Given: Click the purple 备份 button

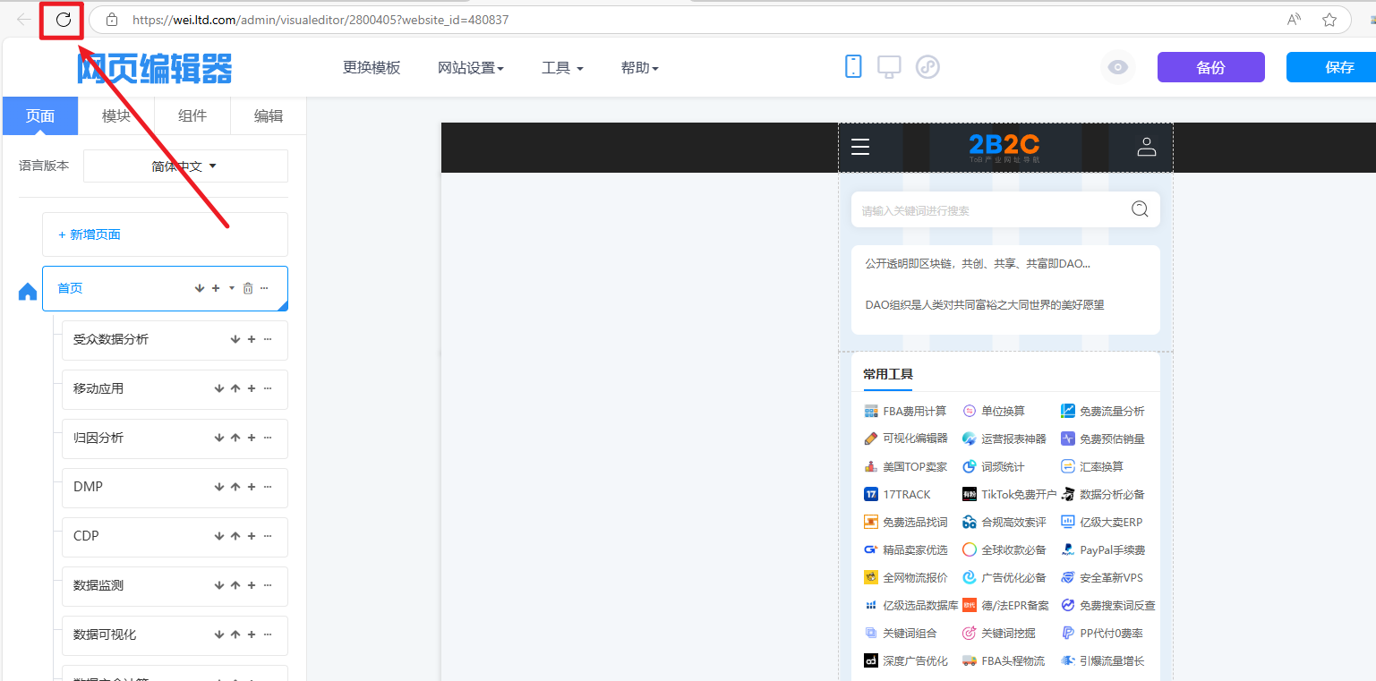Looking at the screenshot, I should click(x=1210, y=67).
